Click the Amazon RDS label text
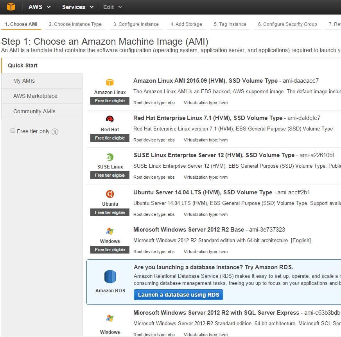 [110, 291]
